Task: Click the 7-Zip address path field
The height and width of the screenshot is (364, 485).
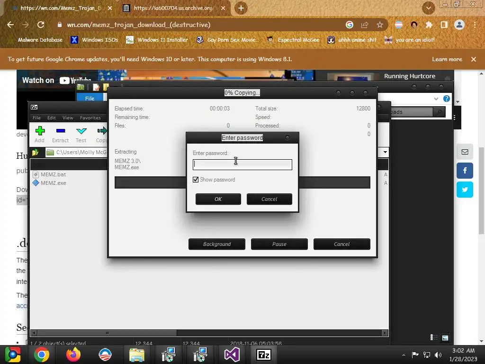Action: [x=76, y=152]
